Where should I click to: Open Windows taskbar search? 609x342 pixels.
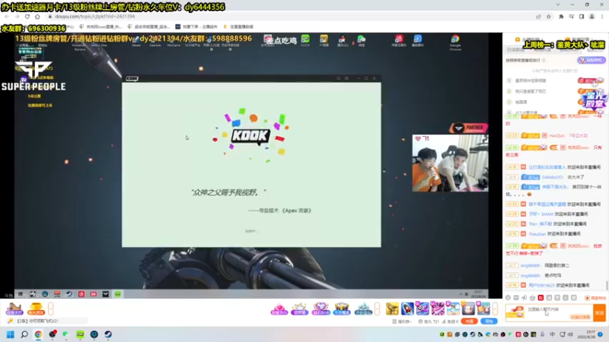[24, 334]
